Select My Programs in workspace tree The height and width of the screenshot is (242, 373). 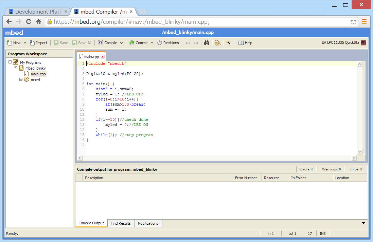[x=31, y=62]
